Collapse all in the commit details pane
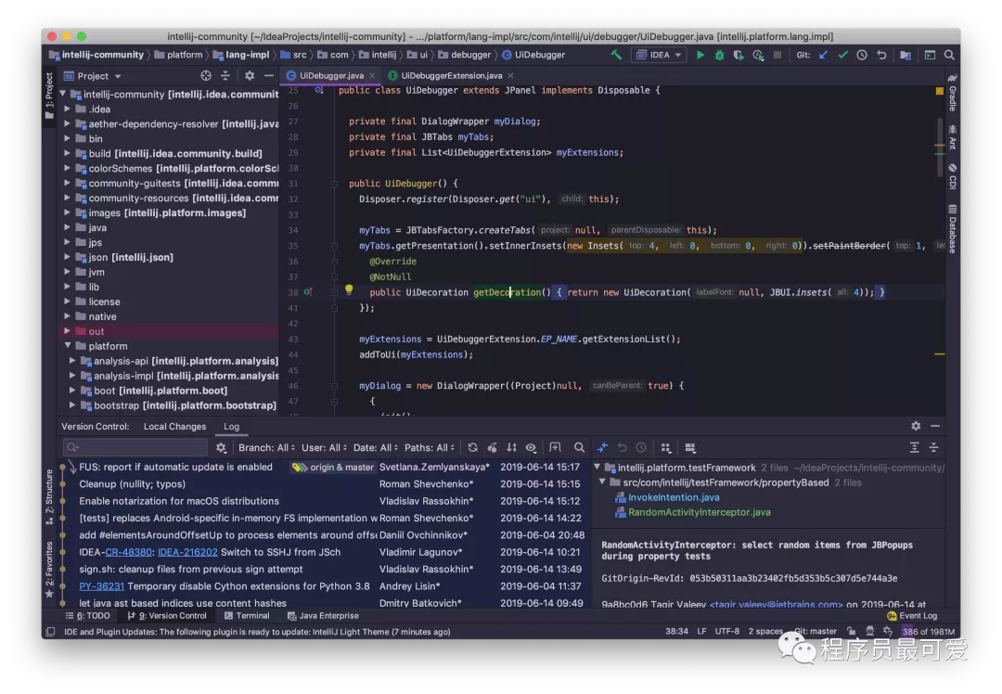1002x694 pixels. (933, 448)
